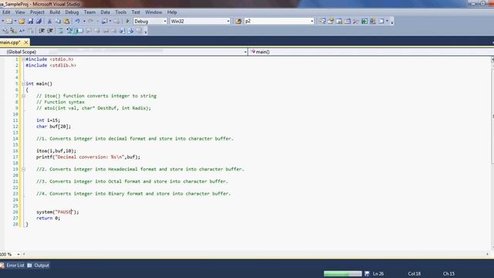This screenshot has width=494, height=278.
Task: Close the main.cpp tab
Action: 26,42
